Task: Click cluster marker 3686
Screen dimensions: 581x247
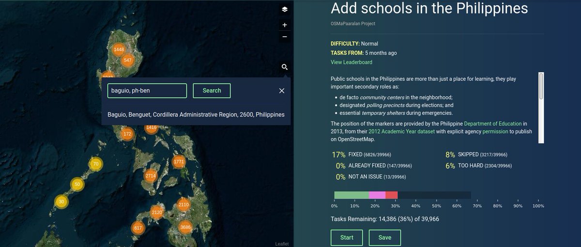Action: [185, 228]
